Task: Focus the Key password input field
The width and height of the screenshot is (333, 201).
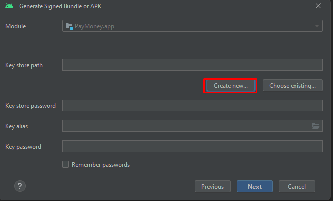Action: pyautogui.click(x=192, y=147)
